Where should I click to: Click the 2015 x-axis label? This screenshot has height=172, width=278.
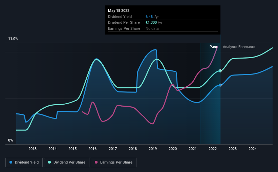coord(72,149)
